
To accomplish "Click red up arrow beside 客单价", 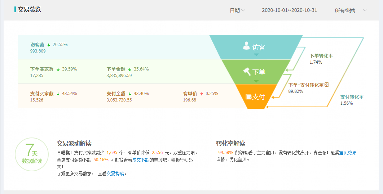I will point(202,94).
